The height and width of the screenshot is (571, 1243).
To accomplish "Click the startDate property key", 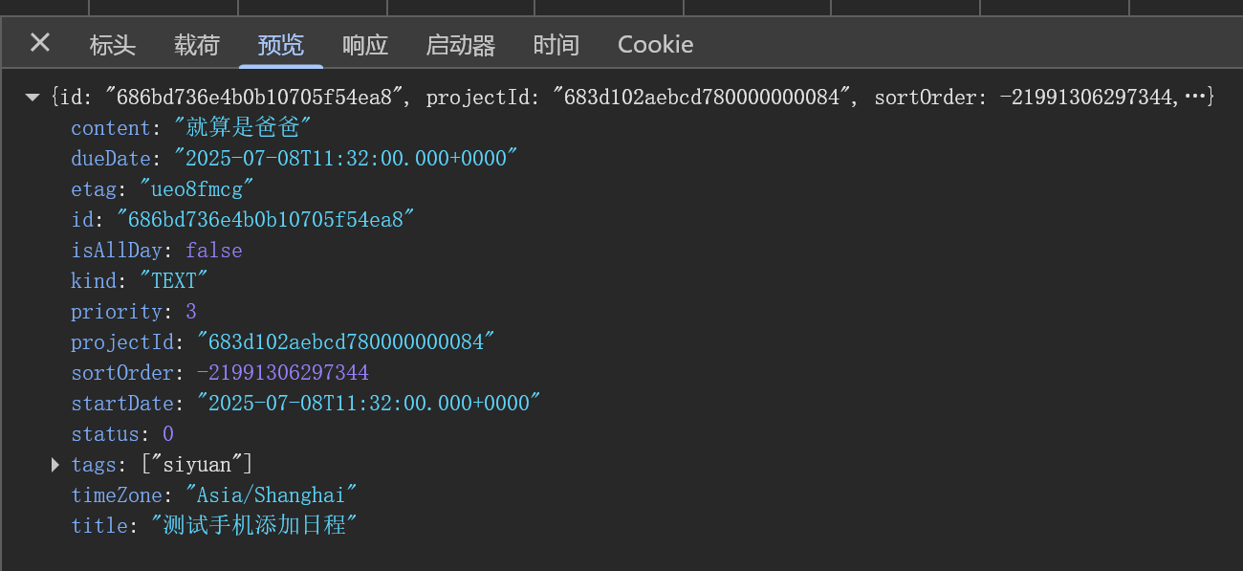I will pos(122,404).
